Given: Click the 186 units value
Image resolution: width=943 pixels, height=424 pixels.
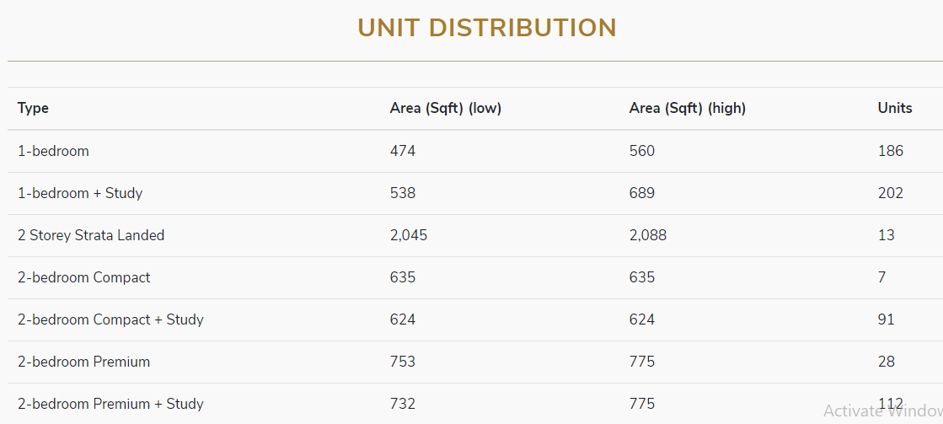Looking at the screenshot, I should 891,151.
